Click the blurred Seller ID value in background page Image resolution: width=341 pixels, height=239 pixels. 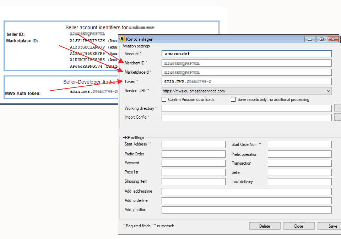click(87, 34)
